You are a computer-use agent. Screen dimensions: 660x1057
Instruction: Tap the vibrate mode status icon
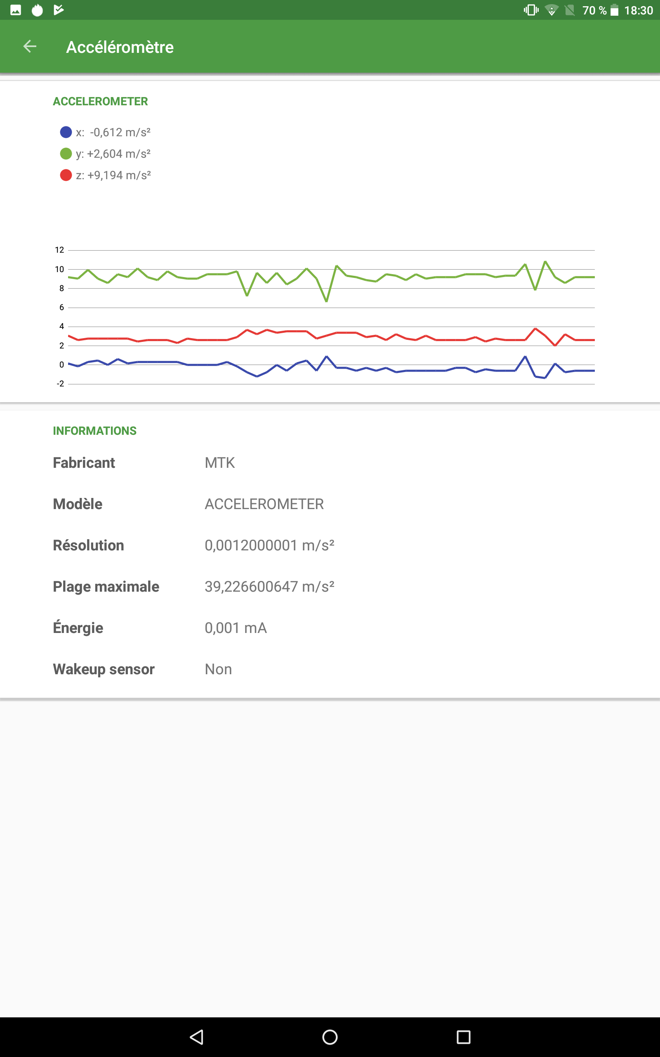(x=531, y=10)
